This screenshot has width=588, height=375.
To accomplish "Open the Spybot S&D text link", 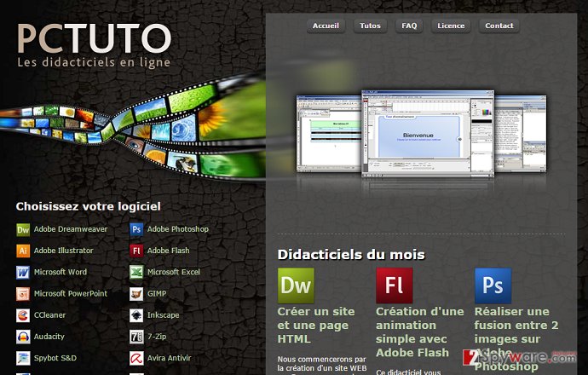I will pos(55,358).
